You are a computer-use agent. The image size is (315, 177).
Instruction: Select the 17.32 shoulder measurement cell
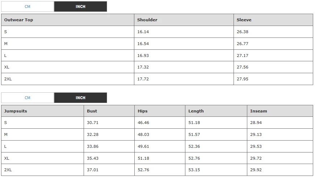[x=143, y=67]
